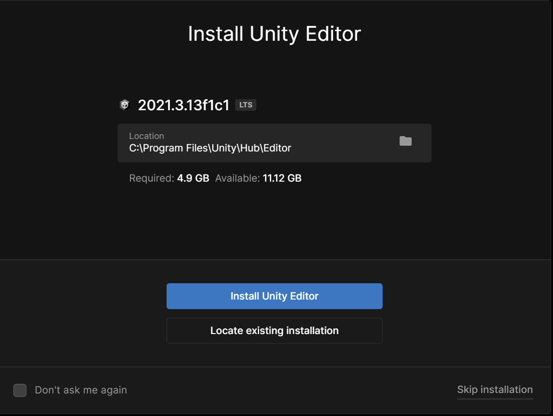Screen dimensions: 553x416
Task: Choose Locate existing installation
Action: tap(274, 330)
